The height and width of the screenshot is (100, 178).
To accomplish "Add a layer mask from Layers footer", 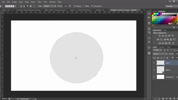I will tap(163, 99).
